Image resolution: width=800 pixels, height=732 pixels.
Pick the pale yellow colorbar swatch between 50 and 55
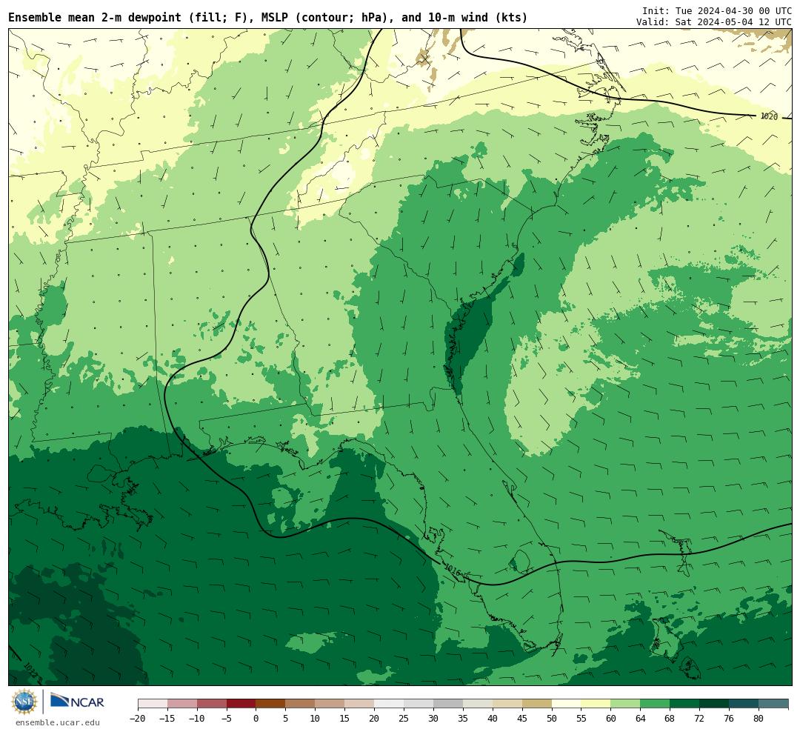point(567,704)
